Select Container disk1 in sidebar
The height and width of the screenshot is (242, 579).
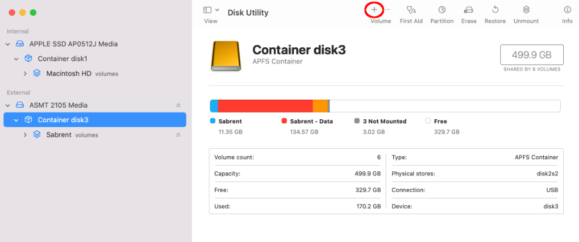click(63, 59)
